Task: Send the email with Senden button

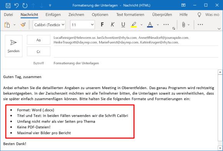Action: coord(13,46)
